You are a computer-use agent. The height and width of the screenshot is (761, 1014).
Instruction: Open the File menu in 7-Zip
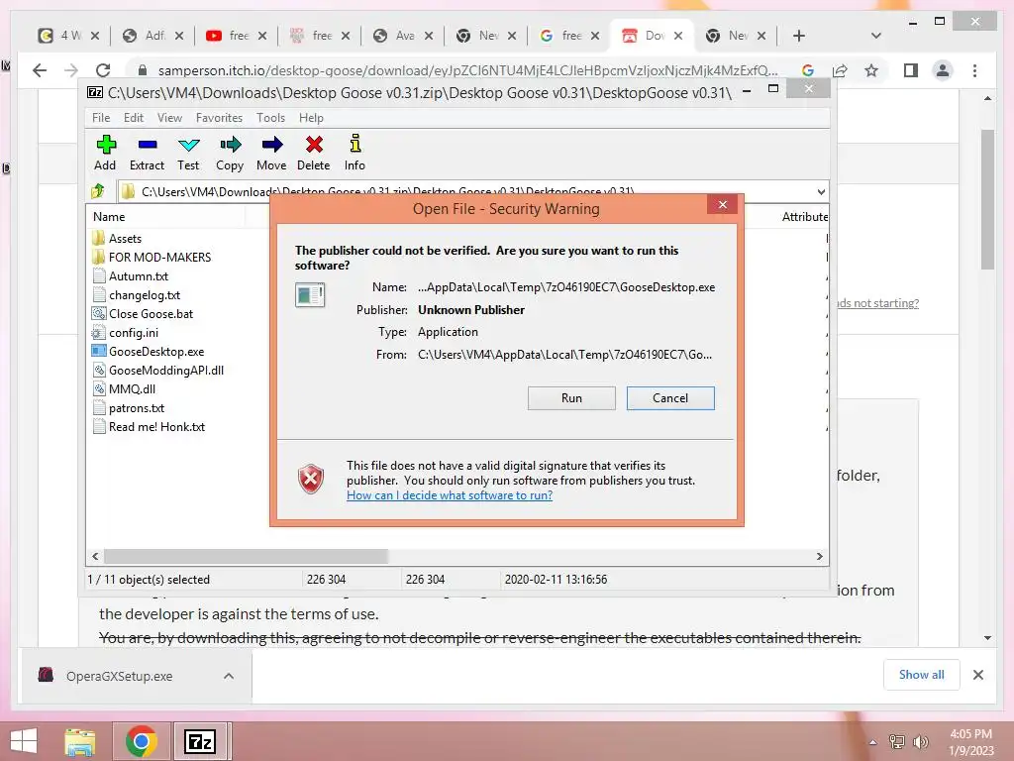pos(101,118)
